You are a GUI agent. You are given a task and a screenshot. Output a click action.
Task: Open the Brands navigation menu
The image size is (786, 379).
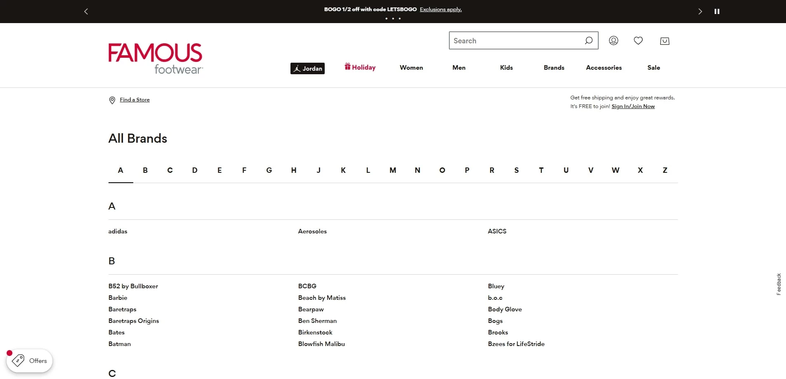554,68
